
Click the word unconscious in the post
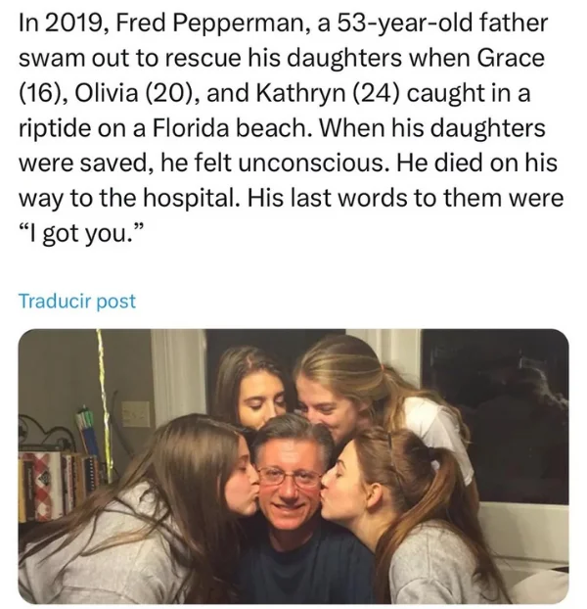[x=309, y=164]
